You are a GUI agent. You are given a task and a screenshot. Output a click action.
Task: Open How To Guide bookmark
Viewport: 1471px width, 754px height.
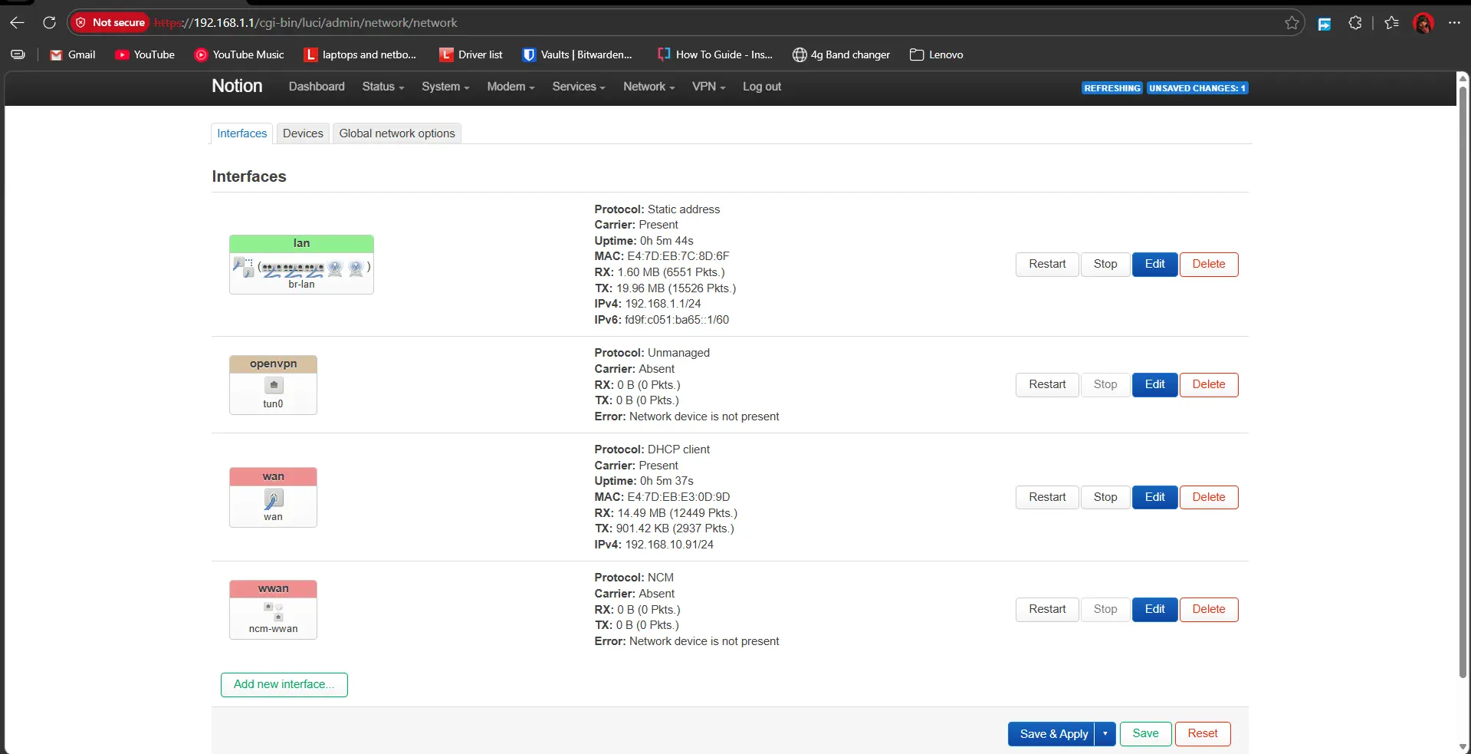714,54
